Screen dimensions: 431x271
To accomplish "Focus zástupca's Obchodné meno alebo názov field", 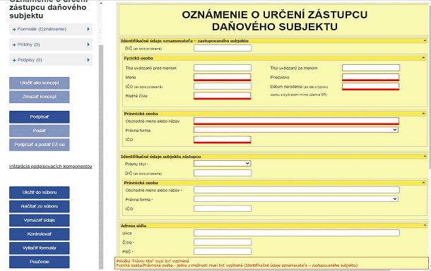I will click(x=297, y=190).
